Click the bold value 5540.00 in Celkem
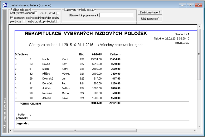 pyautogui.click(x=116, y=64)
